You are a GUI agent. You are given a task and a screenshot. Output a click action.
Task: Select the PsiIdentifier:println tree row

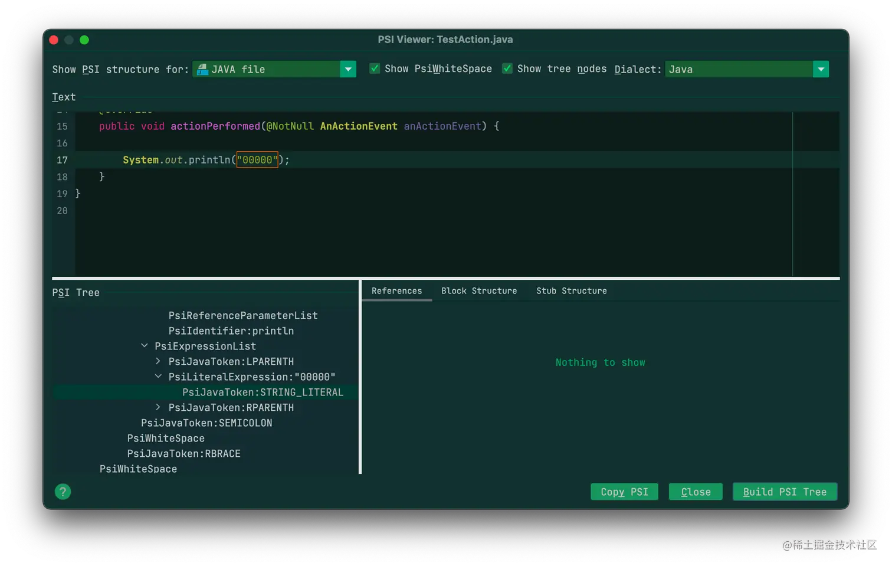(x=231, y=331)
